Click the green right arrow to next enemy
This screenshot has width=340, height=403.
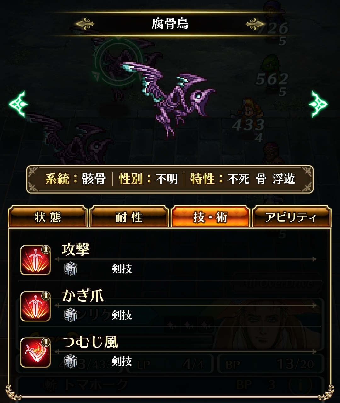coord(318,104)
